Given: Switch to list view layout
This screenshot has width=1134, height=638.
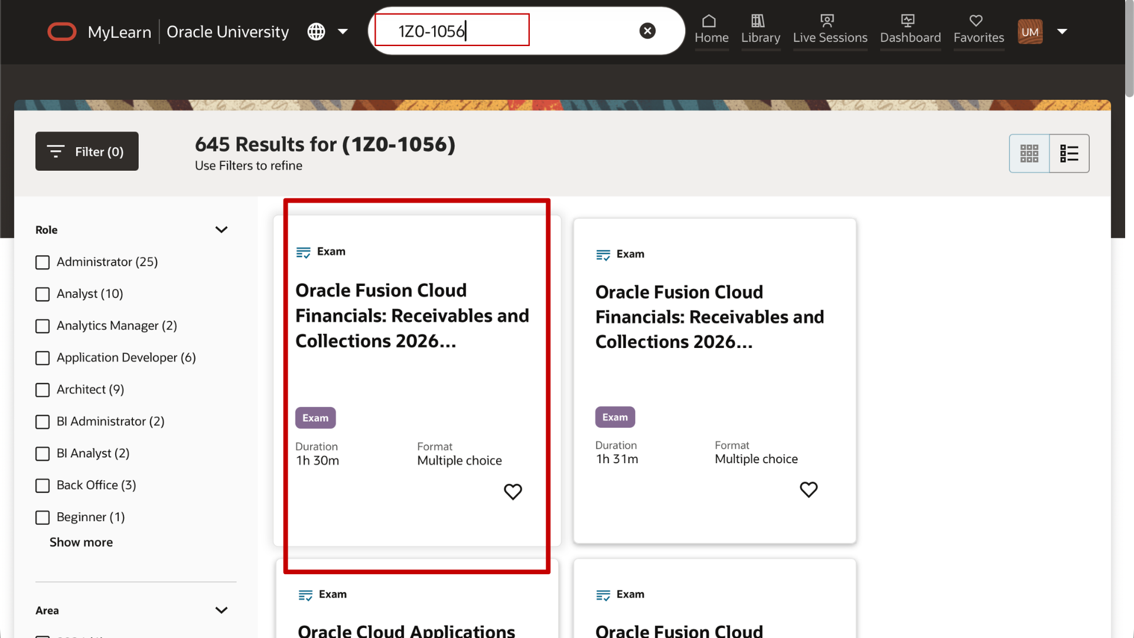Looking at the screenshot, I should point(1069,153).
